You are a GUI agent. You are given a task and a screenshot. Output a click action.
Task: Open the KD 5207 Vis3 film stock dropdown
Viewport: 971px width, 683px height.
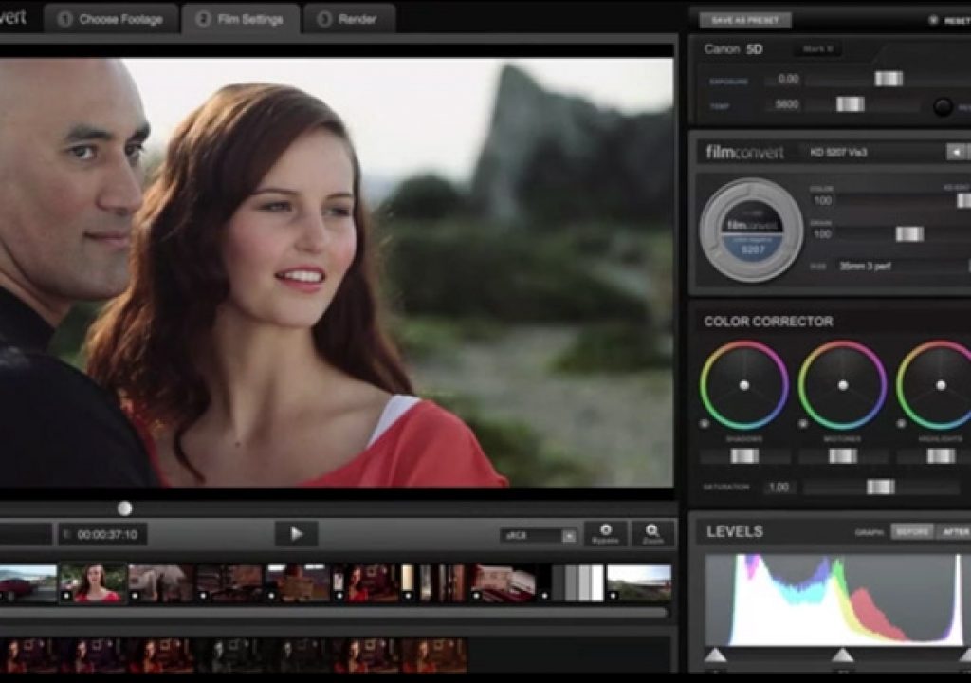coord(873,152)
